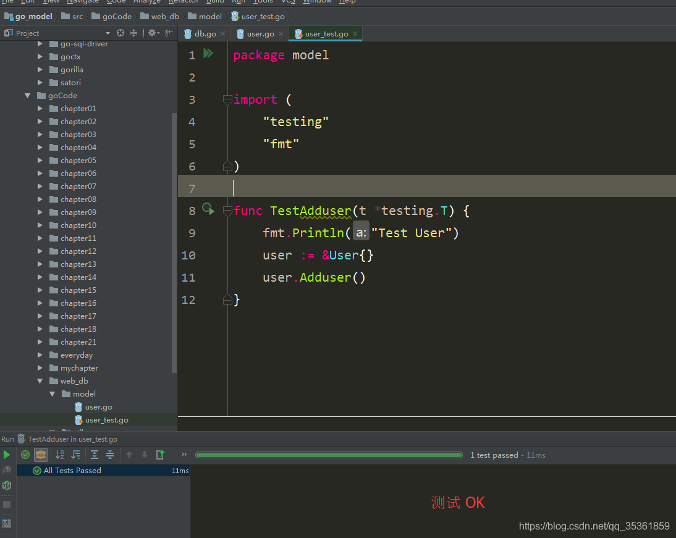Open Project panel settings gear
Viewport: 676px width, 538px height.
click(152, 33)
